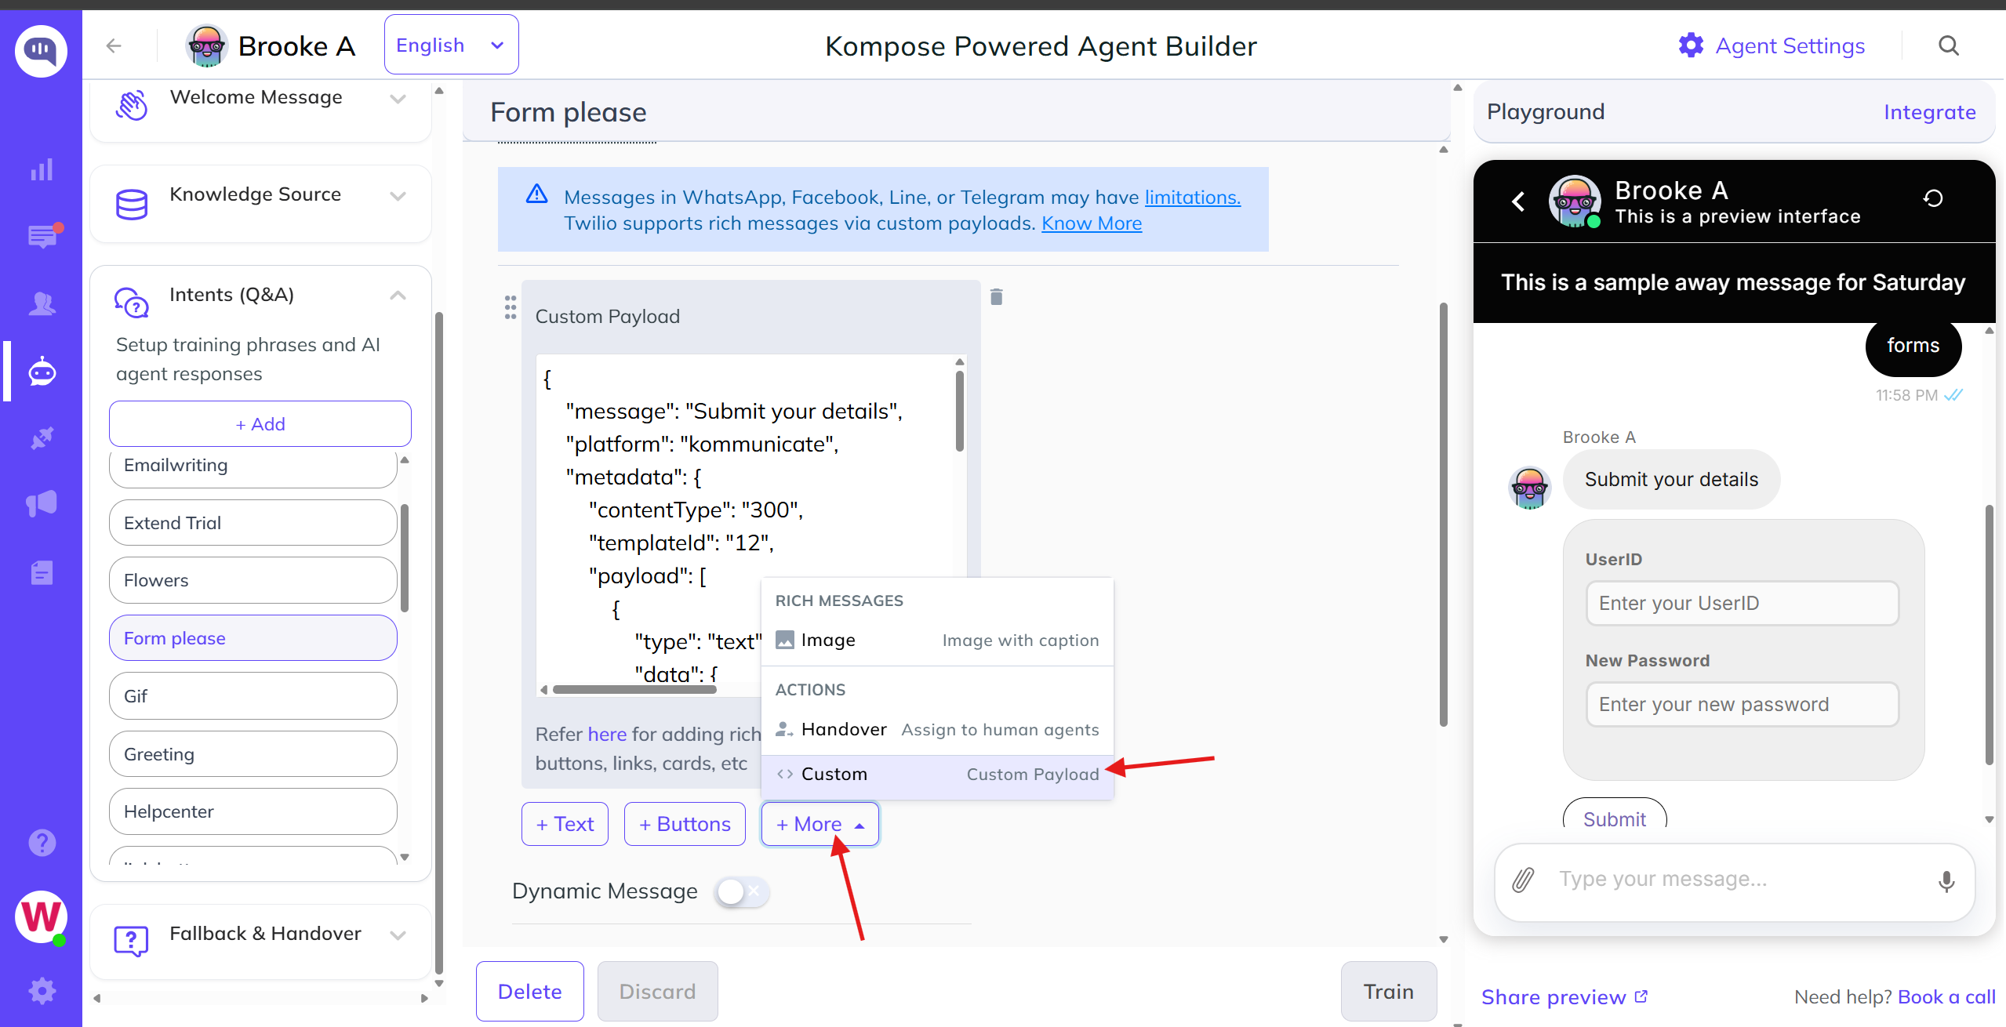Go back with the arrow icon
The height and width of the screenshot is (1027, 2006).
click(x=114, y=45)
